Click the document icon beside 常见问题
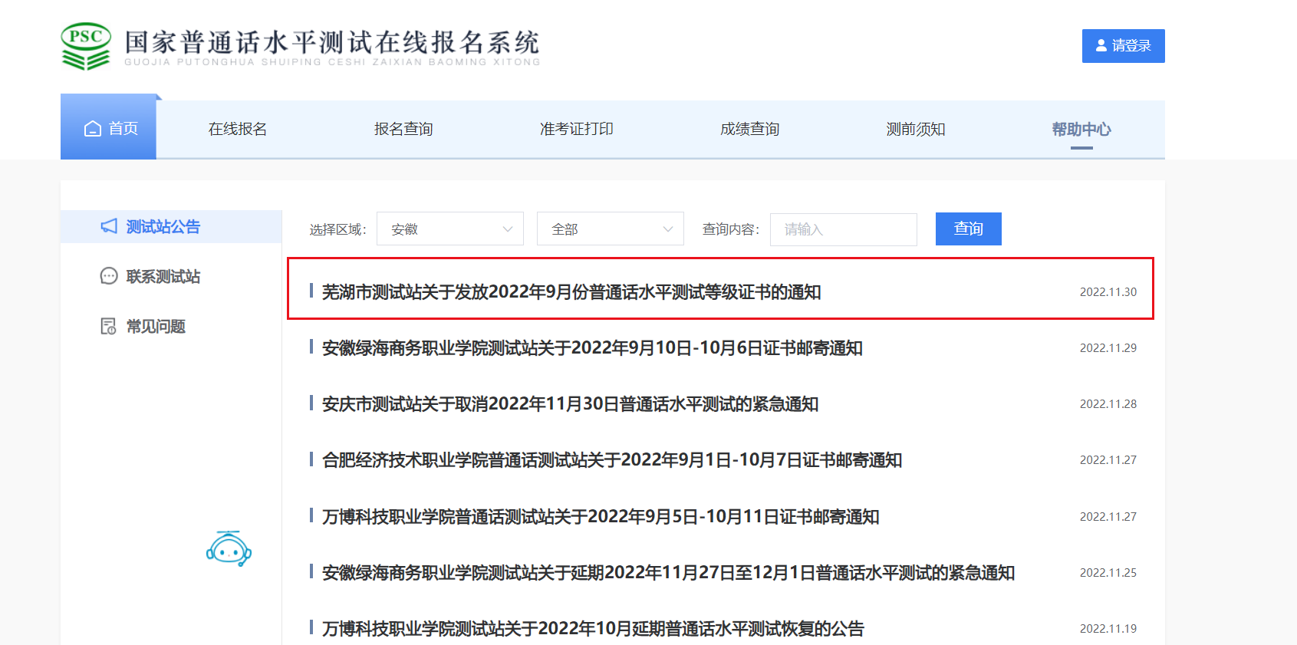 coord(109,327)
